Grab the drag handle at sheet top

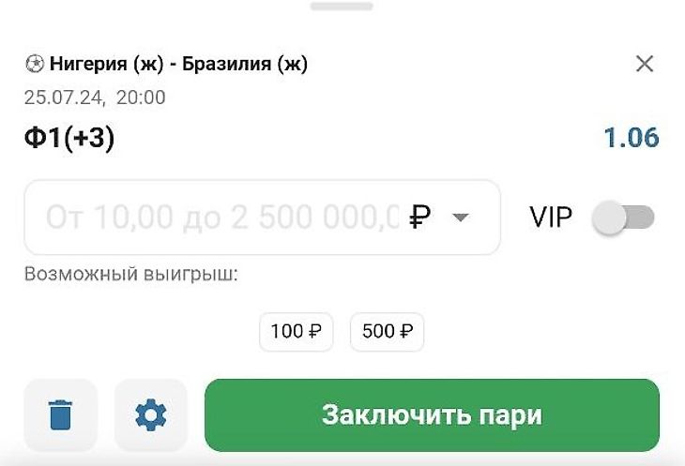pos(342,5)
